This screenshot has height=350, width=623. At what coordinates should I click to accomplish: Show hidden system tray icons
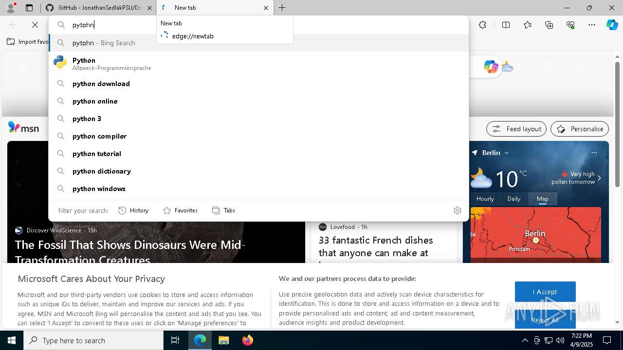point(525,340)
